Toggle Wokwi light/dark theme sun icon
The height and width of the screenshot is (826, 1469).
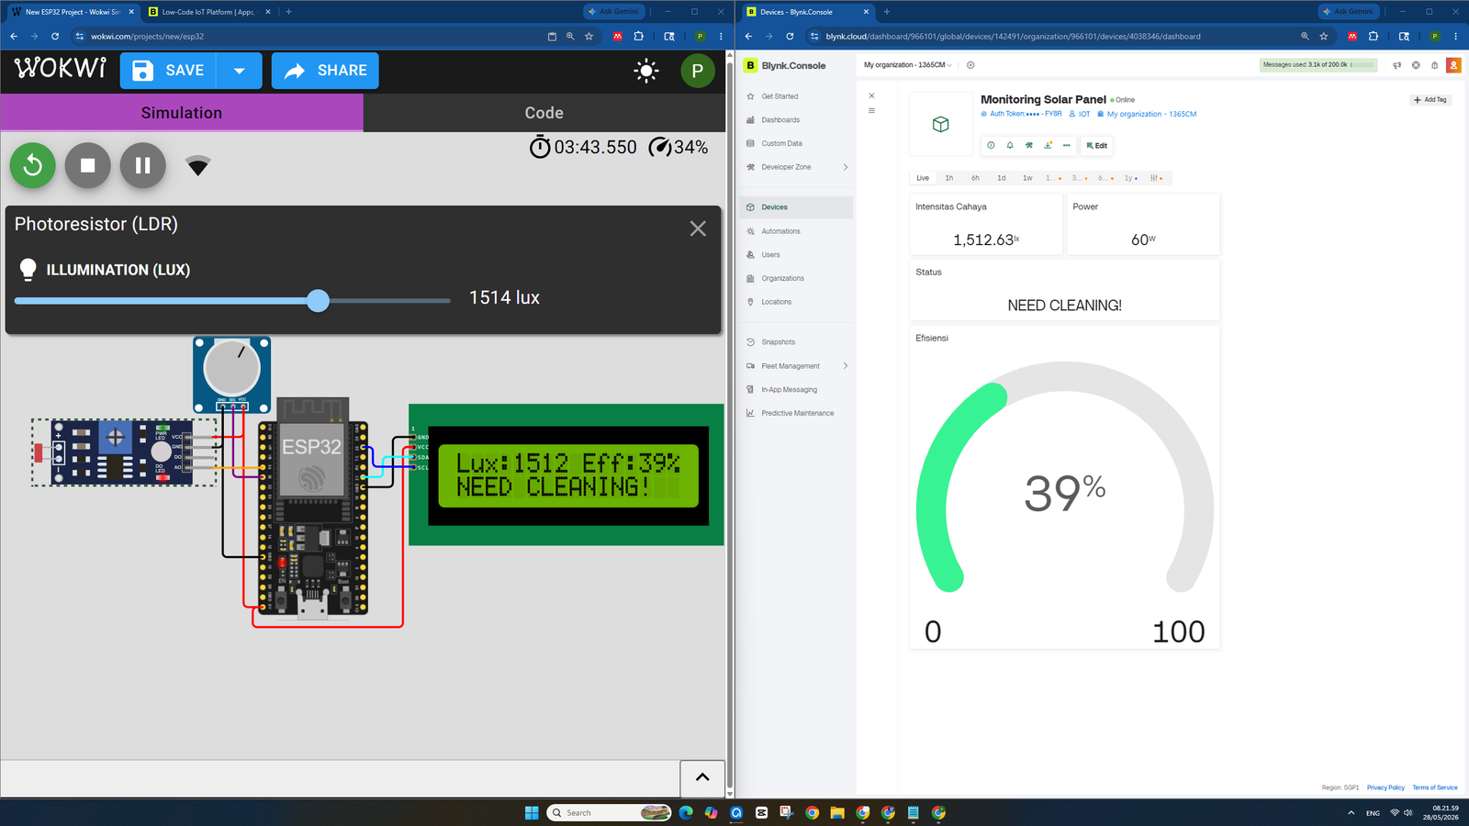[646, 71]
